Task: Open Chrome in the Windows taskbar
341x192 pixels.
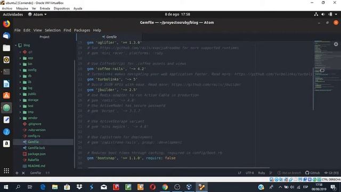Action: pyautogui.click(x=165, y=187)
